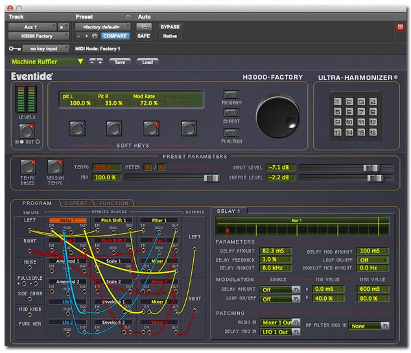This screenshot has height=353, width=411.
Task: Switch to the PROGRAM tab
Action: pos(37,203)
